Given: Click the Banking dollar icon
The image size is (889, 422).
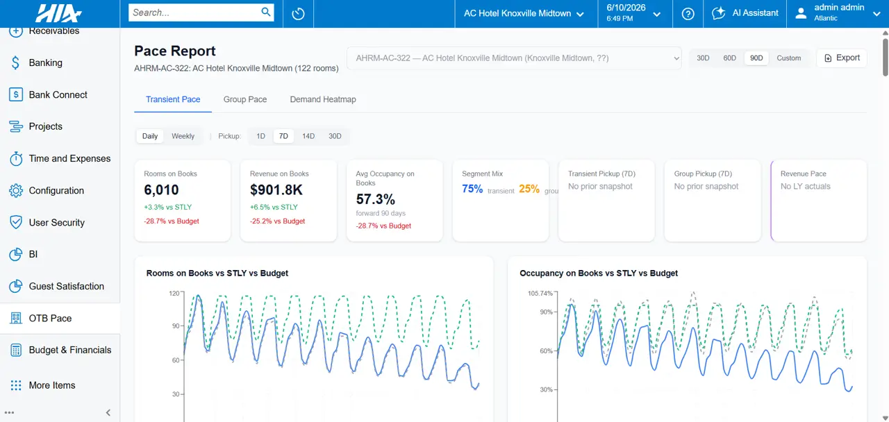Looking at the screenshot, I should [x=16, y=62].
